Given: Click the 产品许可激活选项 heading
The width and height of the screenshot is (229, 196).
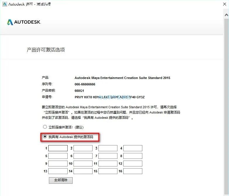Looking at the screenshot, I should 46,50.
